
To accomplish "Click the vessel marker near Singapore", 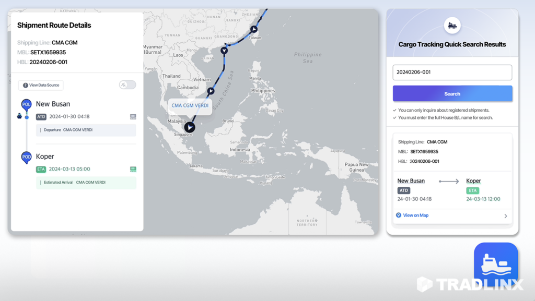I will tap(190, 127).
